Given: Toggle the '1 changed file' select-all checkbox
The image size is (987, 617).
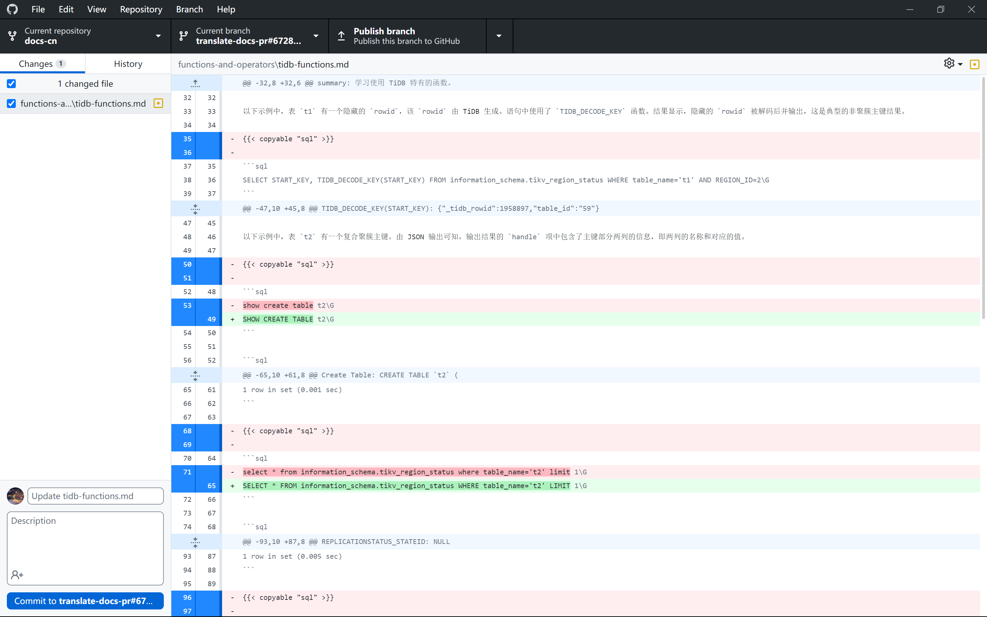Looking at the screenshot, I should (x=11, y=84).
